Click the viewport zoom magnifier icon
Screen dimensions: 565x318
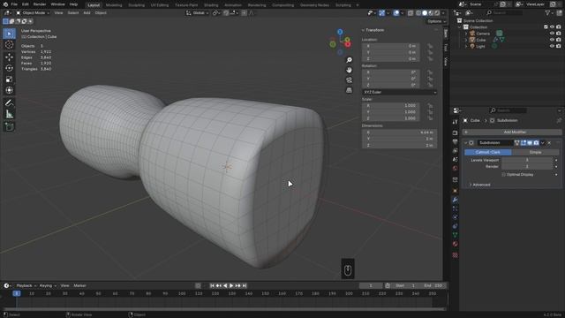pyautogui.click(x=349, y=60)
